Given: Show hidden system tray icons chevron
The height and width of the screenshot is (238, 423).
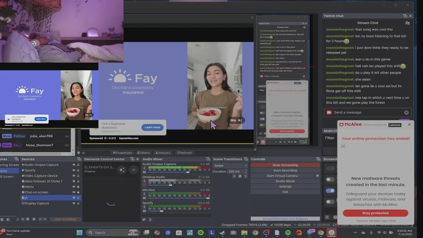Looking at the screenshot, I should pyautogui.click(x=356, y=233).
